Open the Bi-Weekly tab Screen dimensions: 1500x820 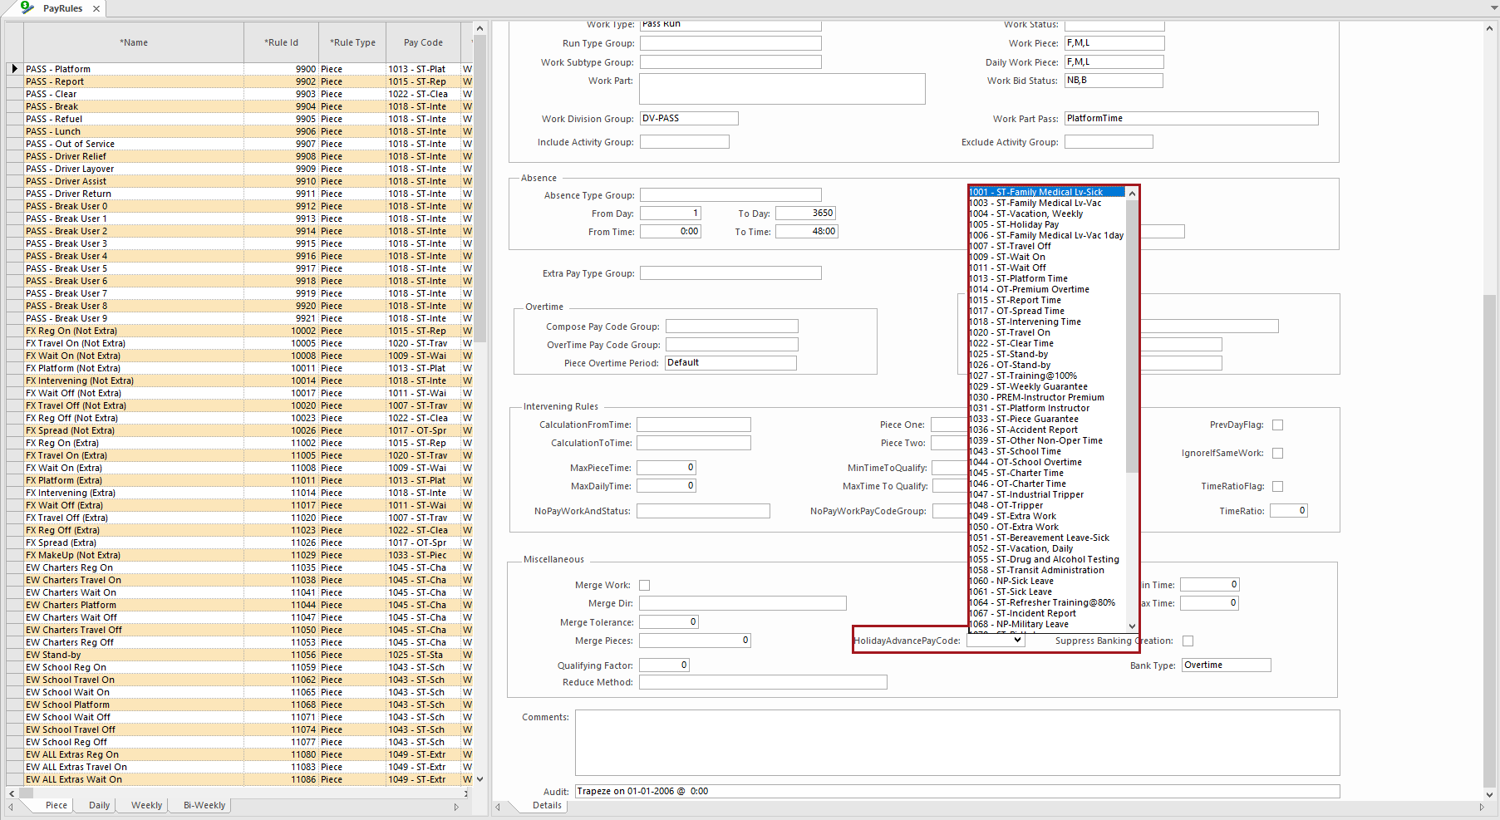tap(204, 805)
